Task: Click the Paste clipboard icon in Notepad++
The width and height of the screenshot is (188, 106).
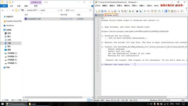Action: (125, 11)
